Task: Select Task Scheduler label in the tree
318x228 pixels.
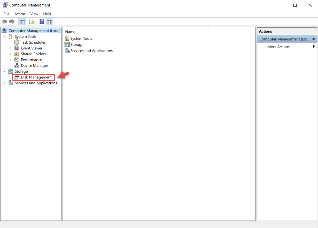Action: click(x=33, y=42)
